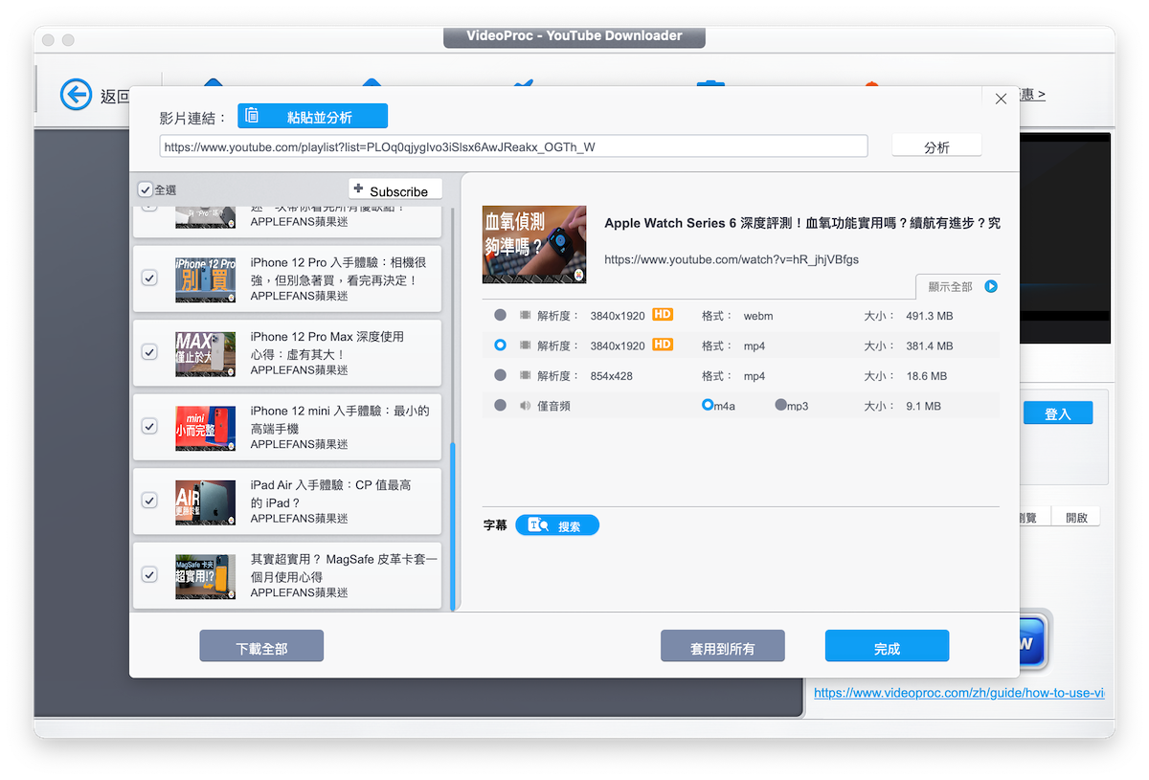1149x780 pixels.
Task: Click the back arrow icon labeled 返回
Action: pos(76,95)
